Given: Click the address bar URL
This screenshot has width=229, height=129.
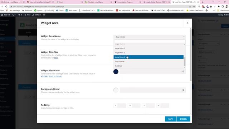Looking at the screenshot, I should click(44, 6).
